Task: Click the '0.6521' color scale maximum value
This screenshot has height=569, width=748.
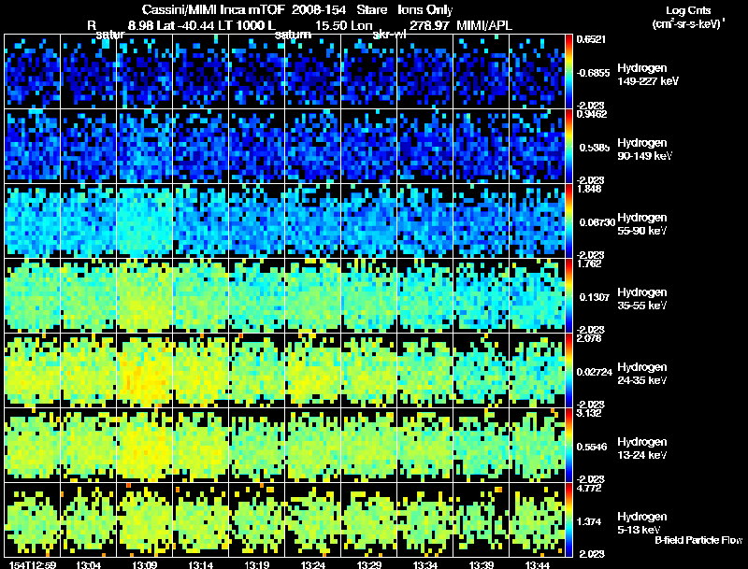Action: pyautogui.click(x=591, y=39)
